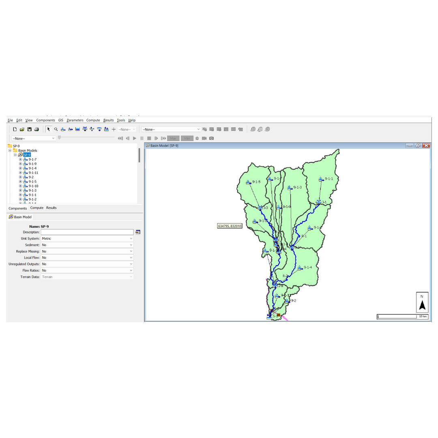The image size is (438, 438).
Task: Open the Components menu
Action: click(45, 120)
